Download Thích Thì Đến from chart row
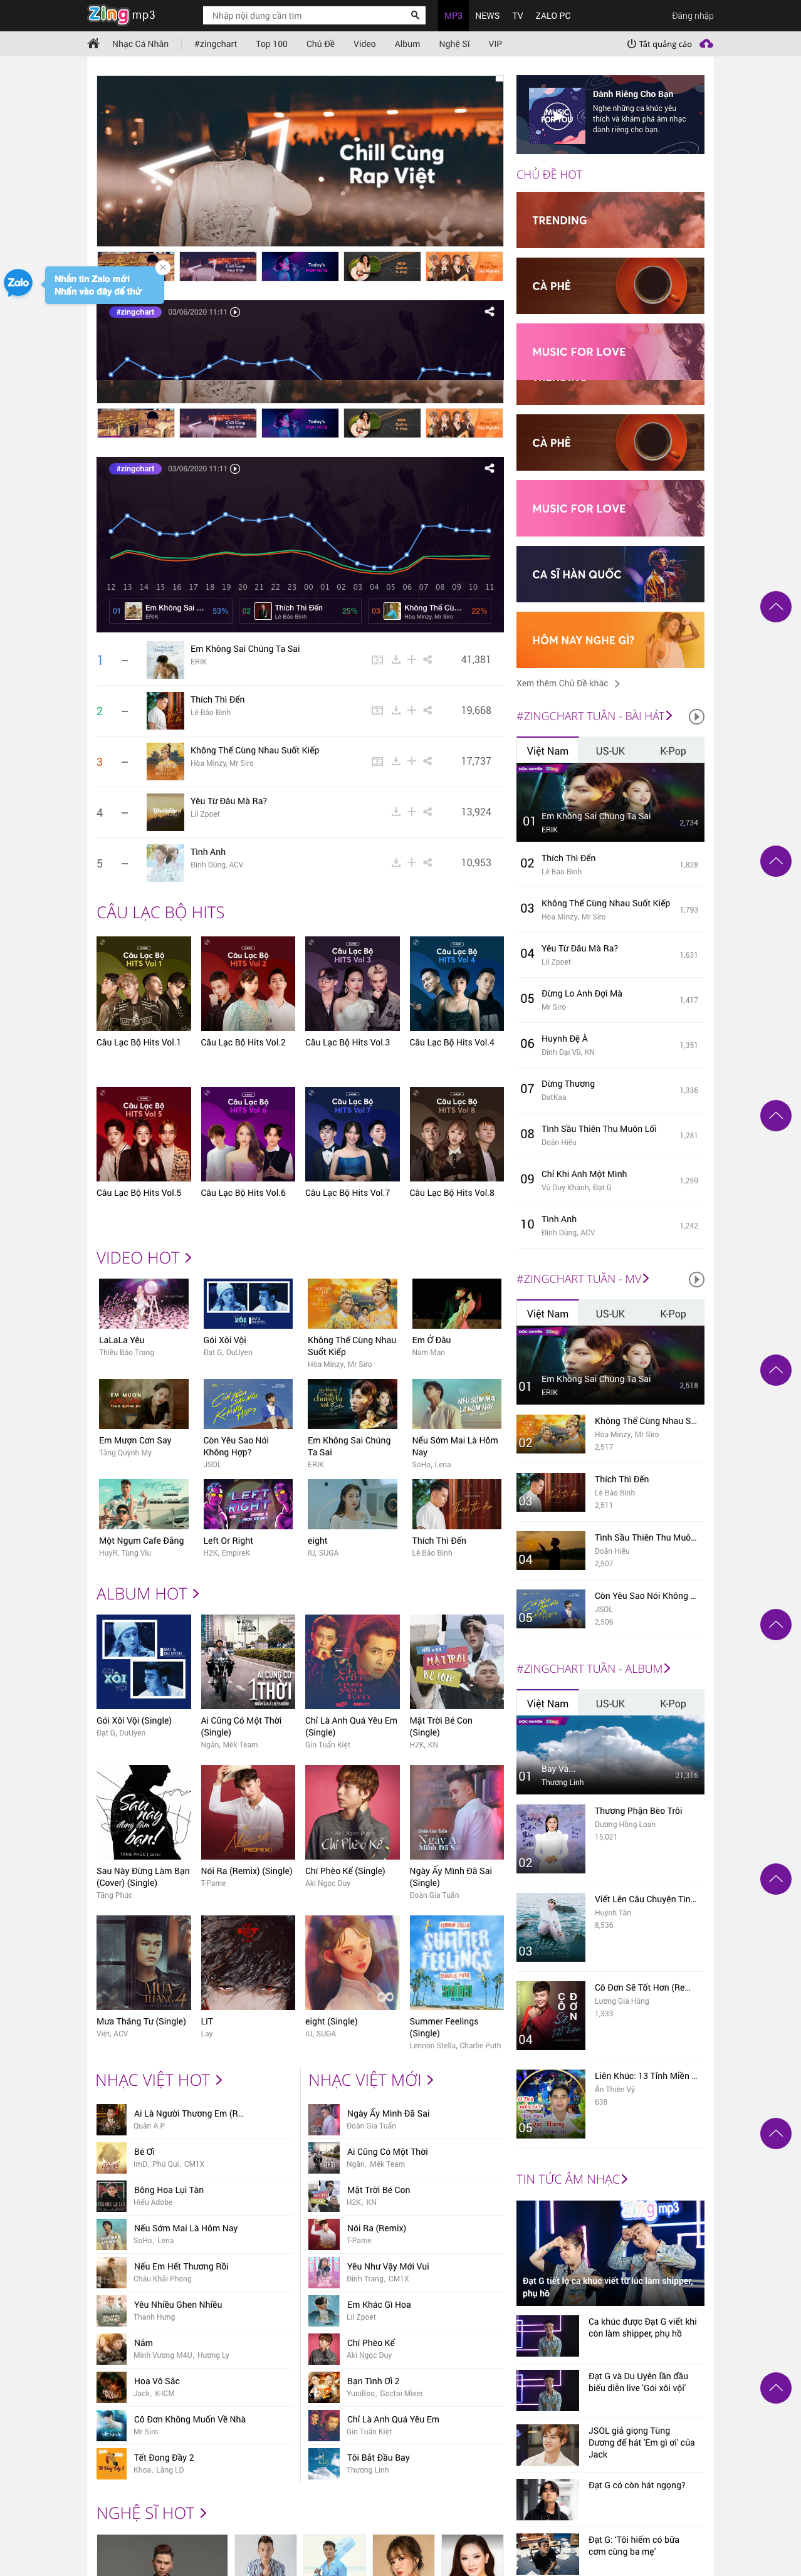This screenshot has height=2576, width=801. point(396,711)
